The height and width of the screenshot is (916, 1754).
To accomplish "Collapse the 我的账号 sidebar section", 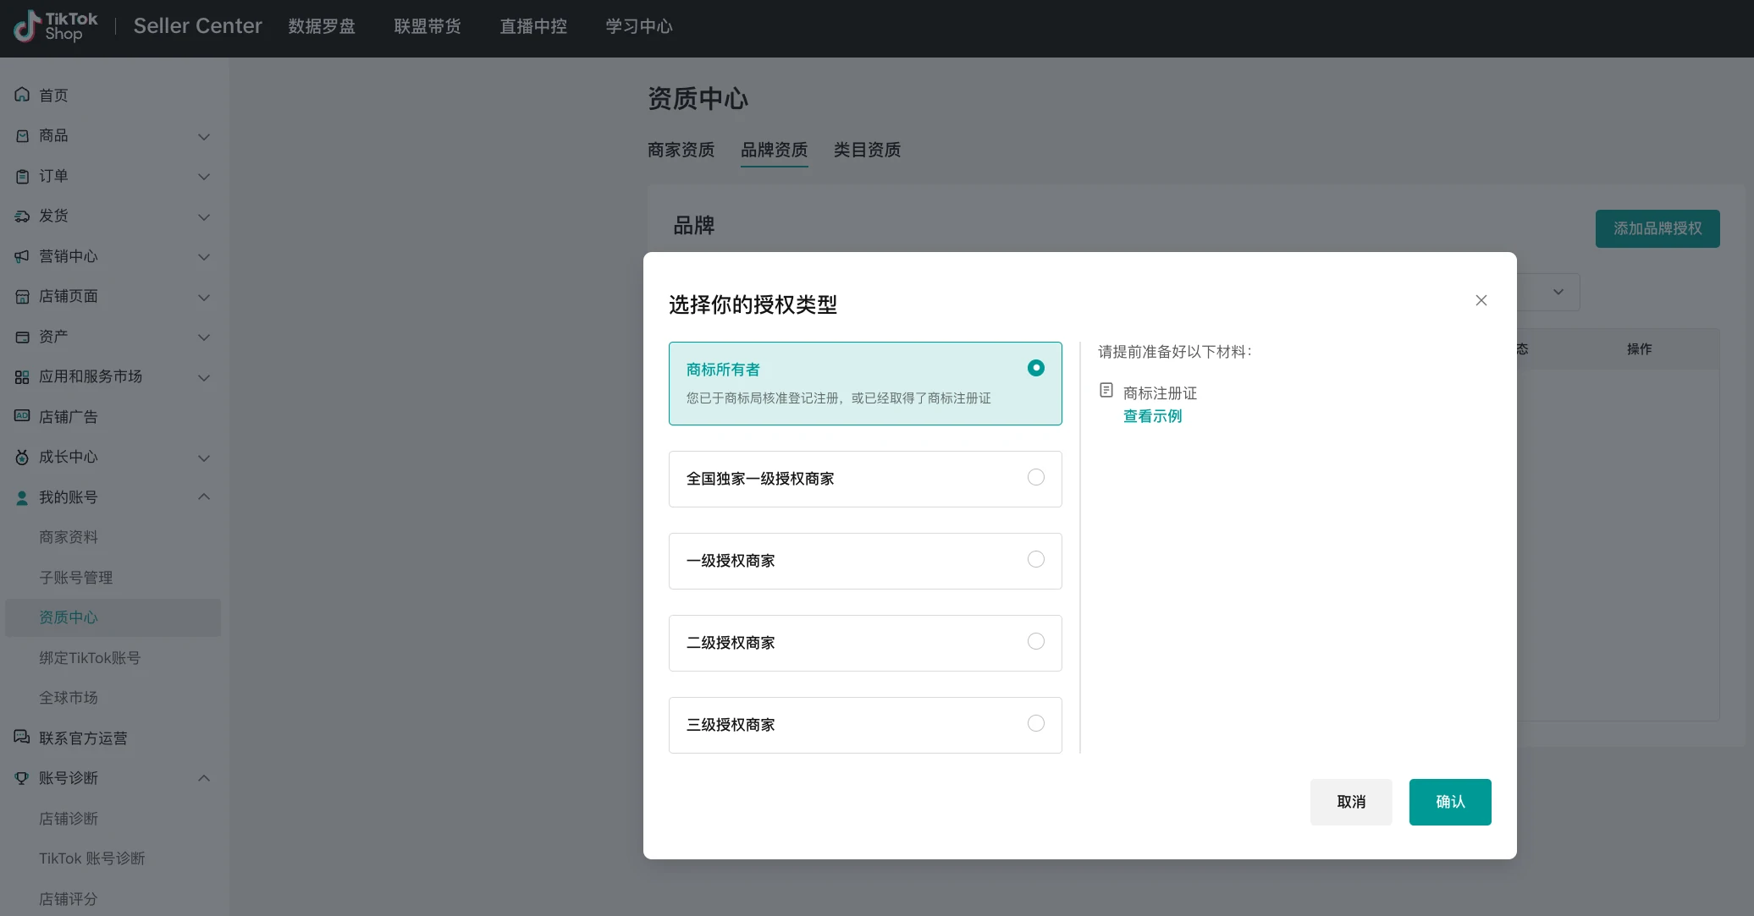I will 203,497.
